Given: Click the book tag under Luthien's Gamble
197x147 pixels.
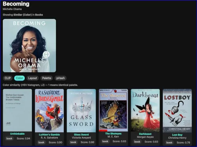Looking at the screenshot, I should (x=41, y=142).
